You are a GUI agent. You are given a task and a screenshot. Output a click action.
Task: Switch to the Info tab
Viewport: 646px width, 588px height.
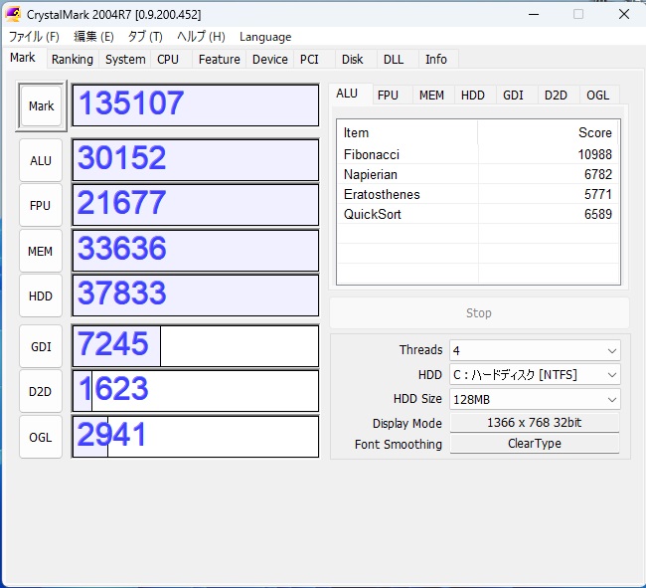436,60
